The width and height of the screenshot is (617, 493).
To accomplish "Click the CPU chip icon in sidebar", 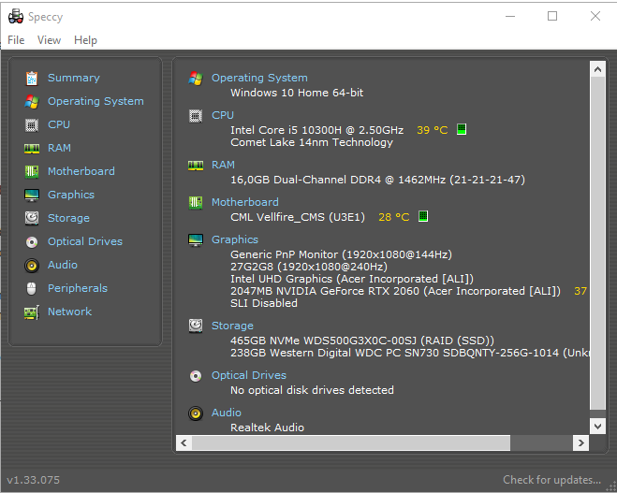I will tap(32, 125).
